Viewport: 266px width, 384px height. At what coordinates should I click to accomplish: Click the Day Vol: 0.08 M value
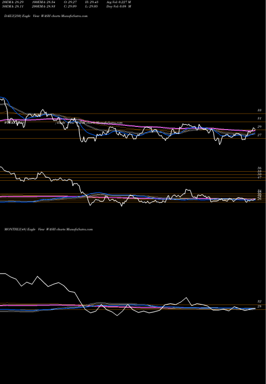(x=119, y=6)
